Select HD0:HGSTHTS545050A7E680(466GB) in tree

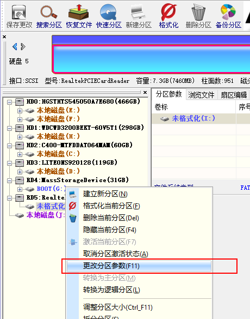[83, 101]
